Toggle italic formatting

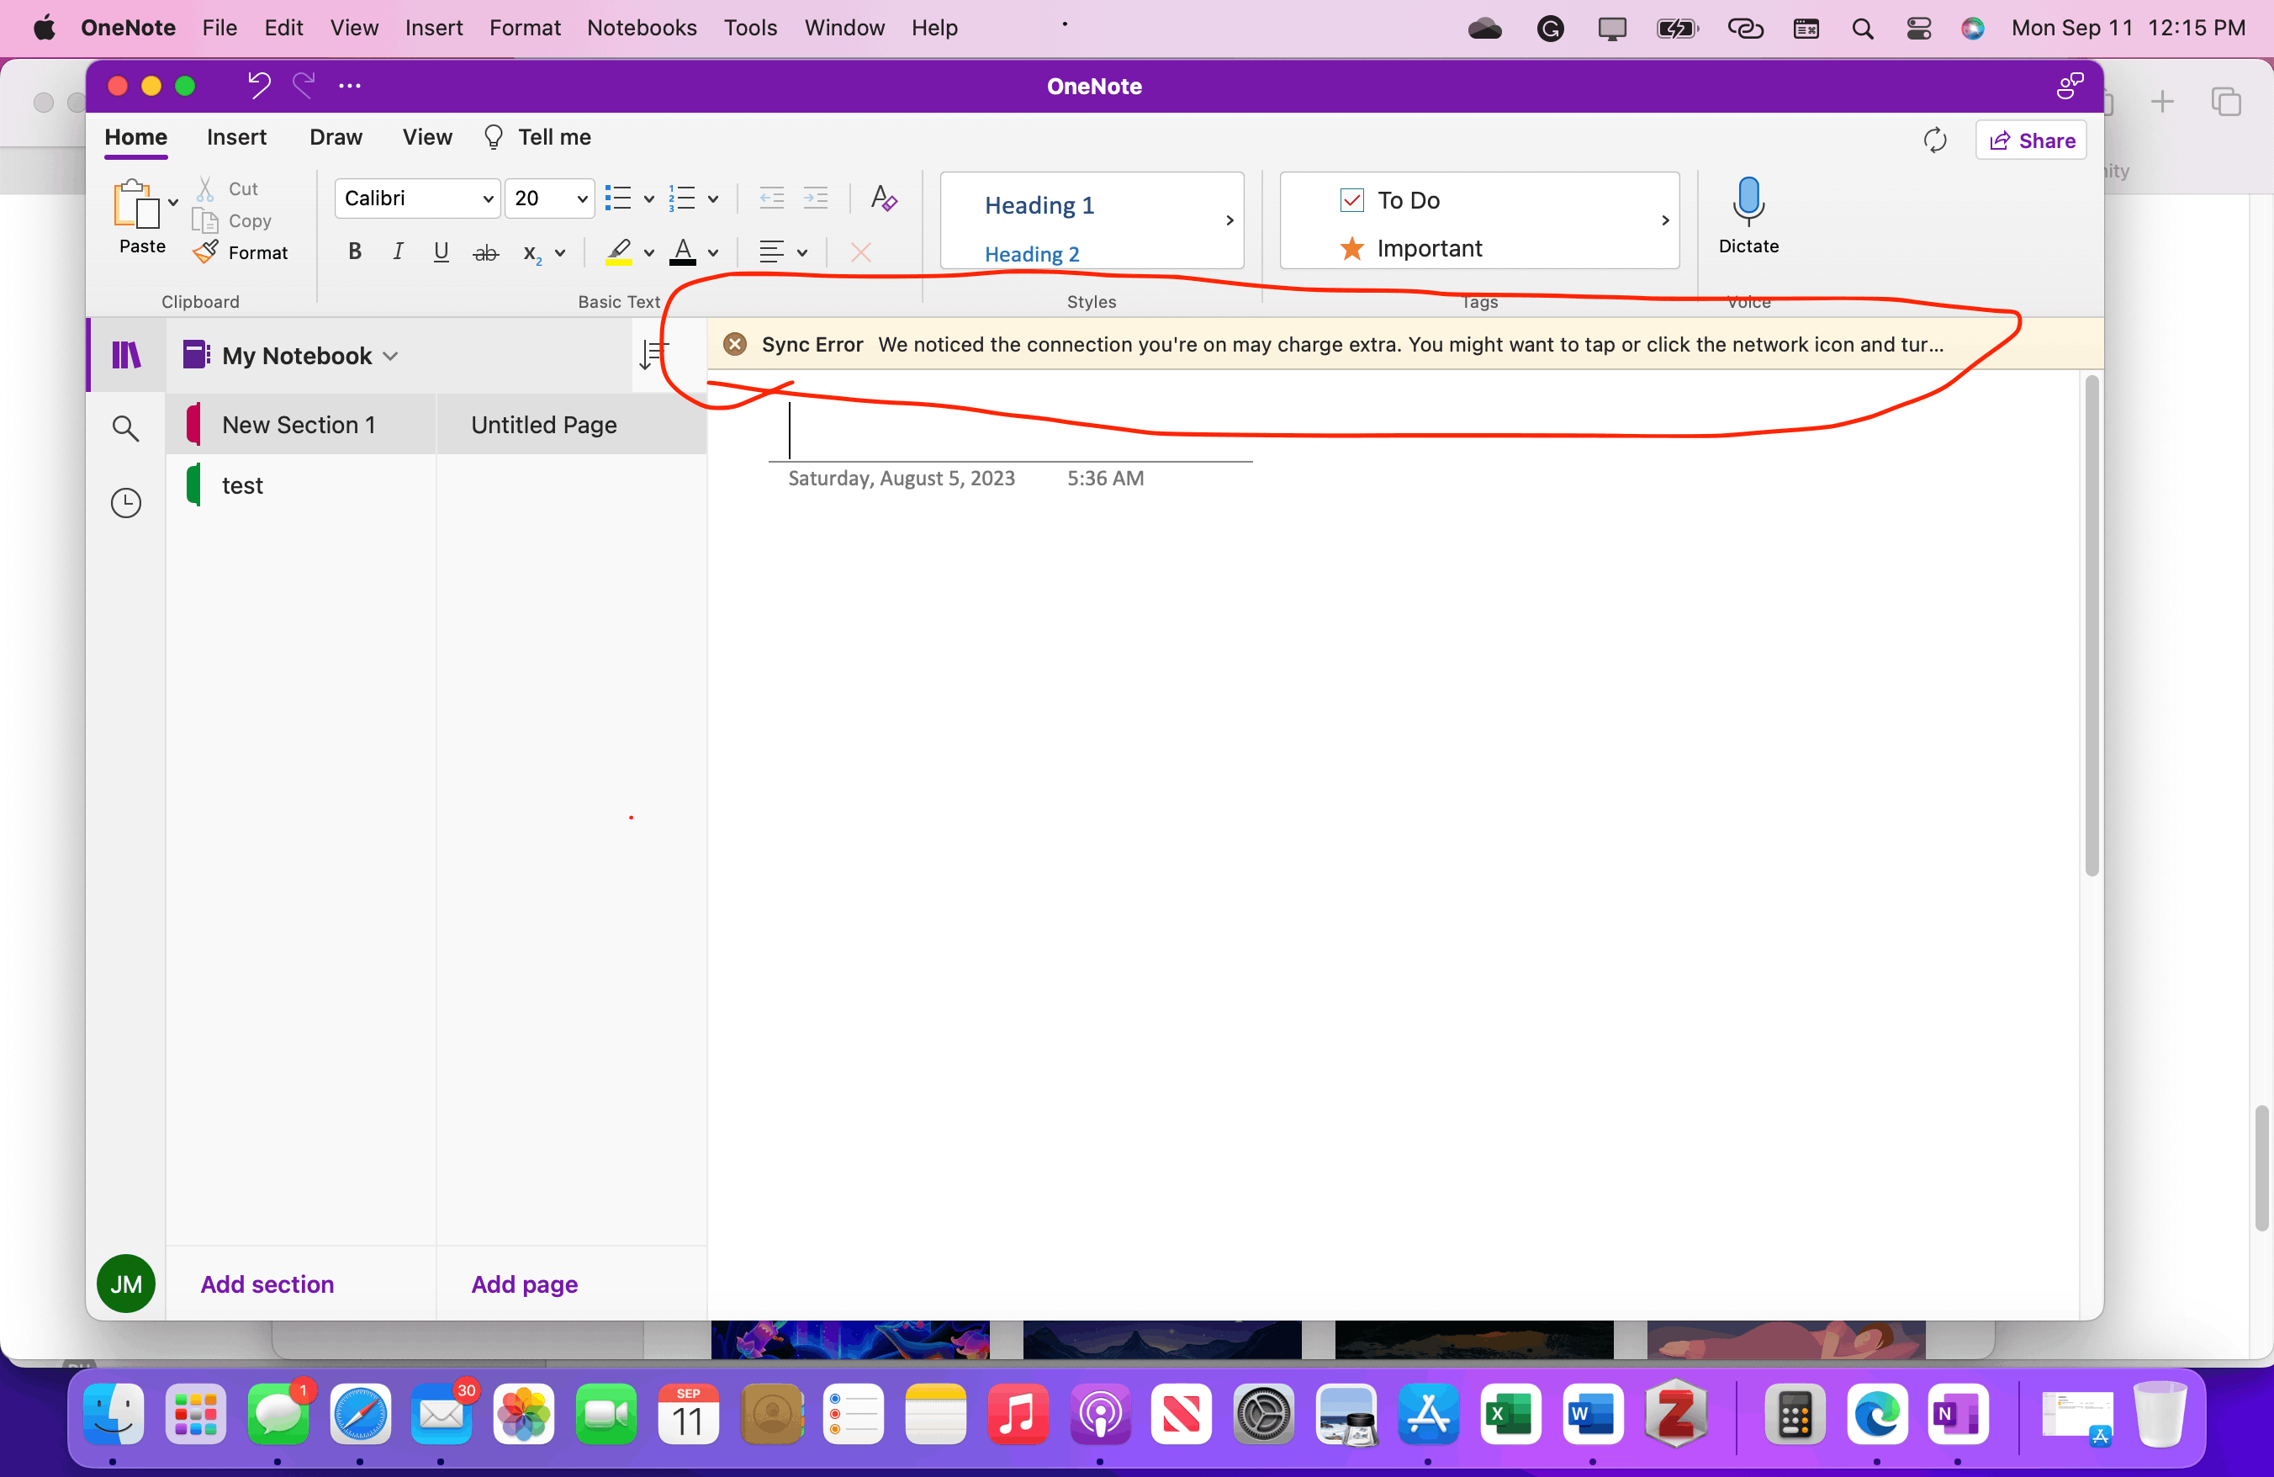398,252
